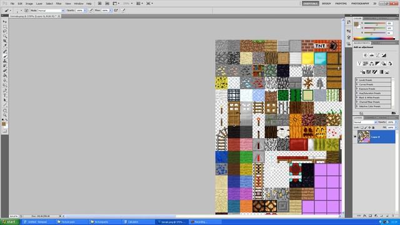Select the Move tool
The height and width of the screenshot is (225, 400).
4,22
